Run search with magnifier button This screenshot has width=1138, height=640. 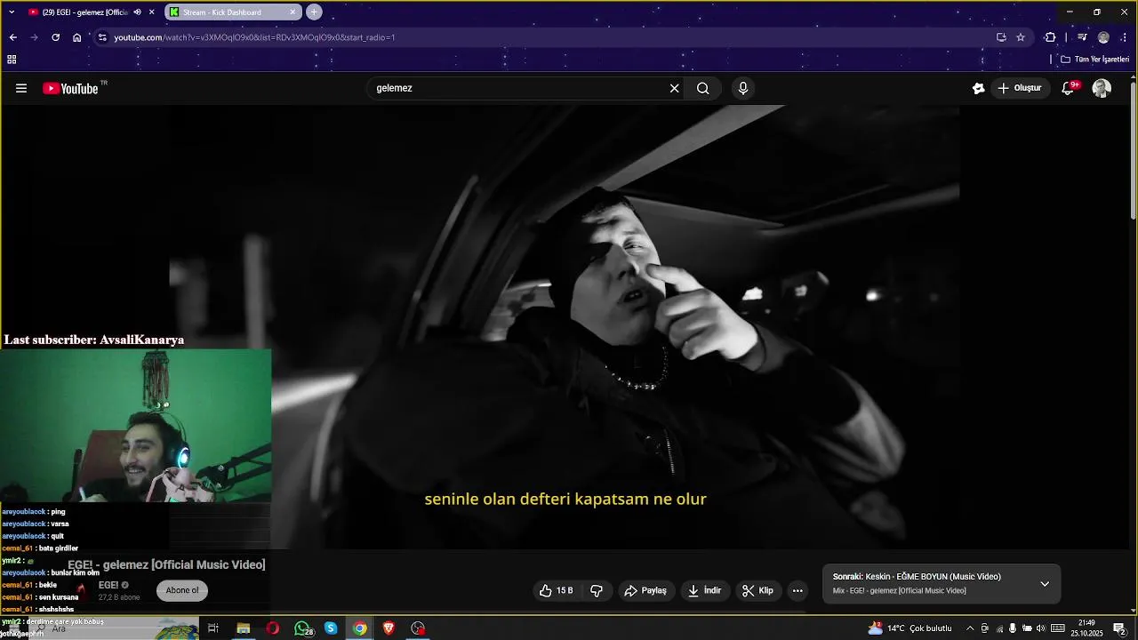click(x=702, y=88)
